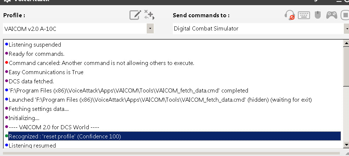Toggle the headset listening icon
349x156 pixels.
pos(289,15)
